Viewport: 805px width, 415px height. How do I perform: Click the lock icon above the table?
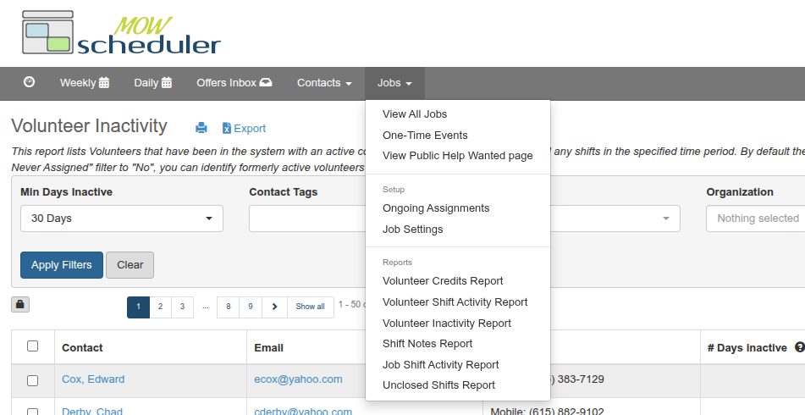[20, 305]
